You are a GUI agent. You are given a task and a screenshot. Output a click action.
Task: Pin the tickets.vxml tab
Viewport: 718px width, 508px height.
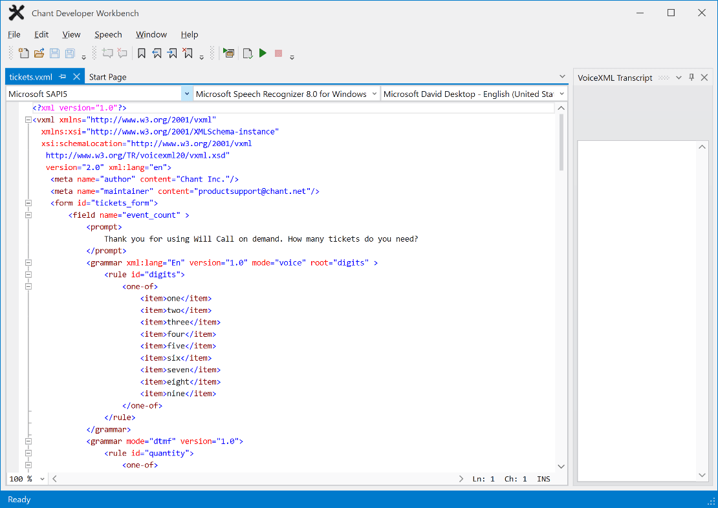click(63, 77)
